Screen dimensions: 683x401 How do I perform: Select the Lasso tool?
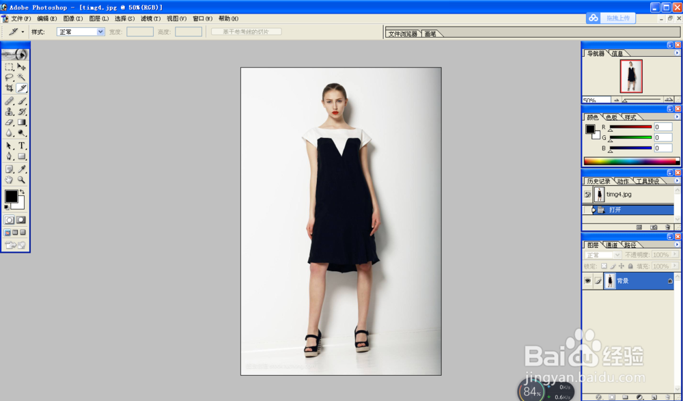9,77
